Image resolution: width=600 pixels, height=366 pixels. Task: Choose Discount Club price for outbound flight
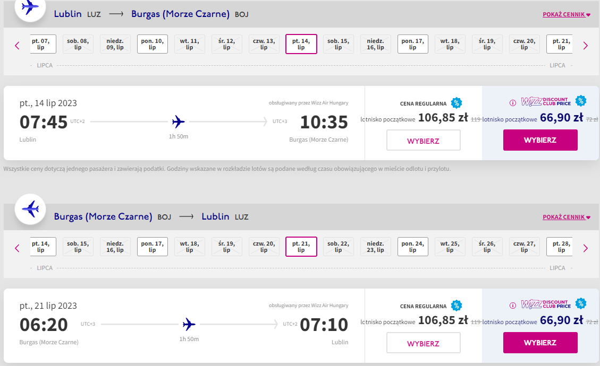tap(540, 140)
